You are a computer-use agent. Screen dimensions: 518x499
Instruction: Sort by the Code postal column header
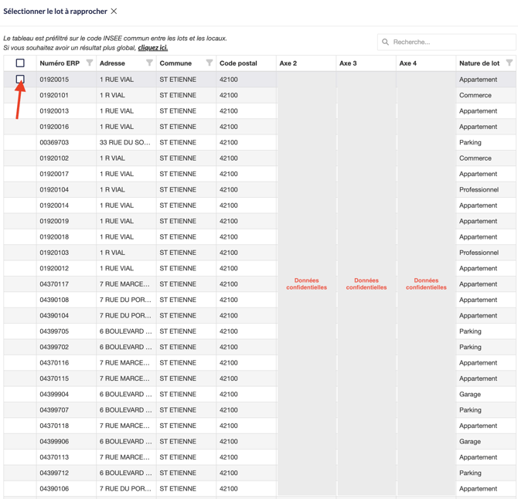coord(238,63)
